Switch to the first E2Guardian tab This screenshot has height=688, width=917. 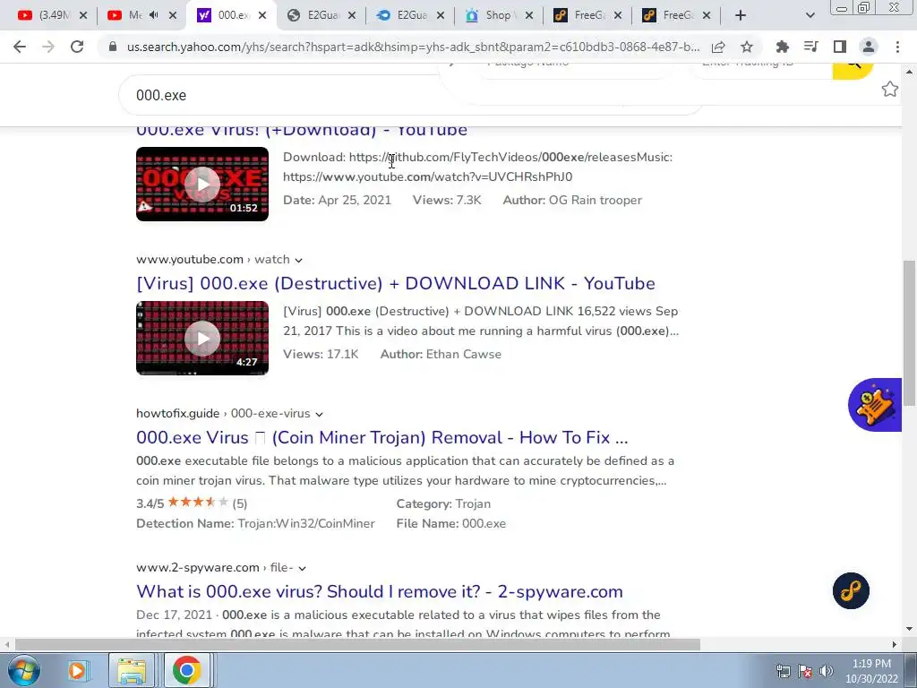(x=321, y=15)
